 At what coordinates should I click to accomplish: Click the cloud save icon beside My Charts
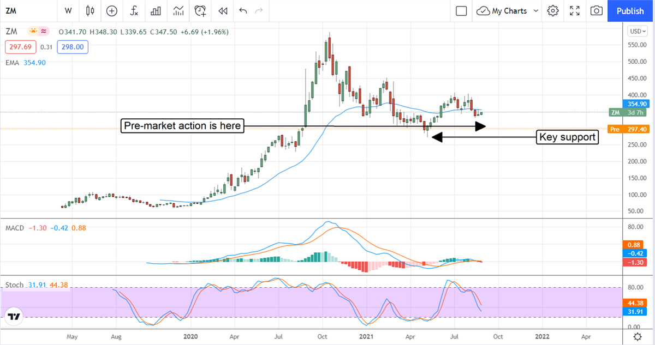(x=483, y=11)
